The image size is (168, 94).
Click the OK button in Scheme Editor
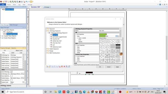click(100, 67)
